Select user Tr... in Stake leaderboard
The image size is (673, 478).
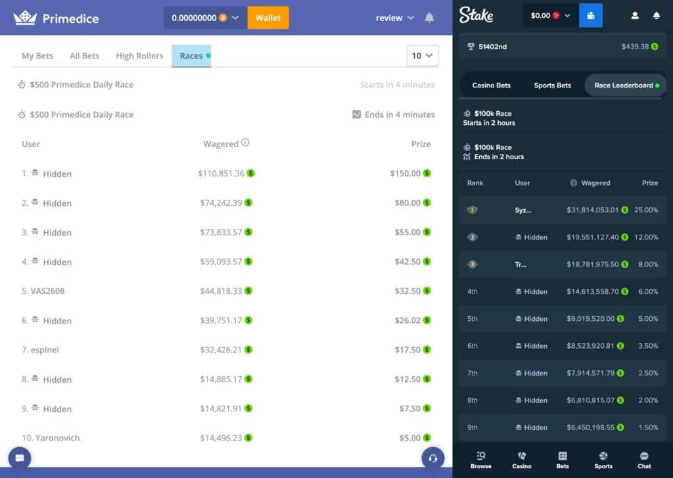pos(521,264)
